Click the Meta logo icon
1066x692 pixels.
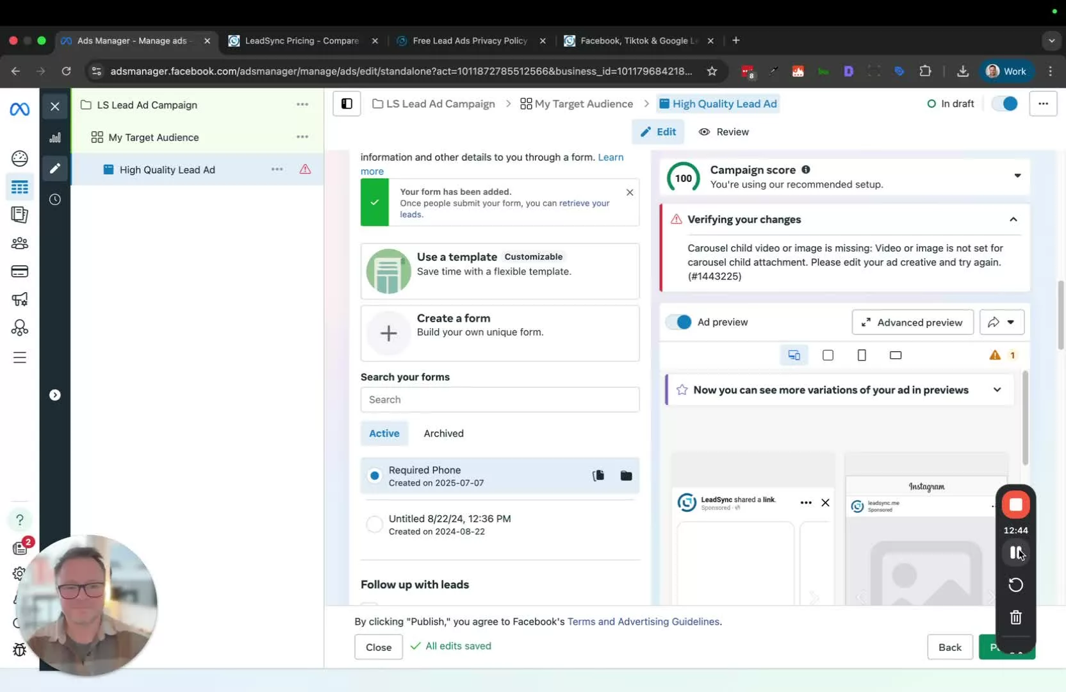[20, 110]
